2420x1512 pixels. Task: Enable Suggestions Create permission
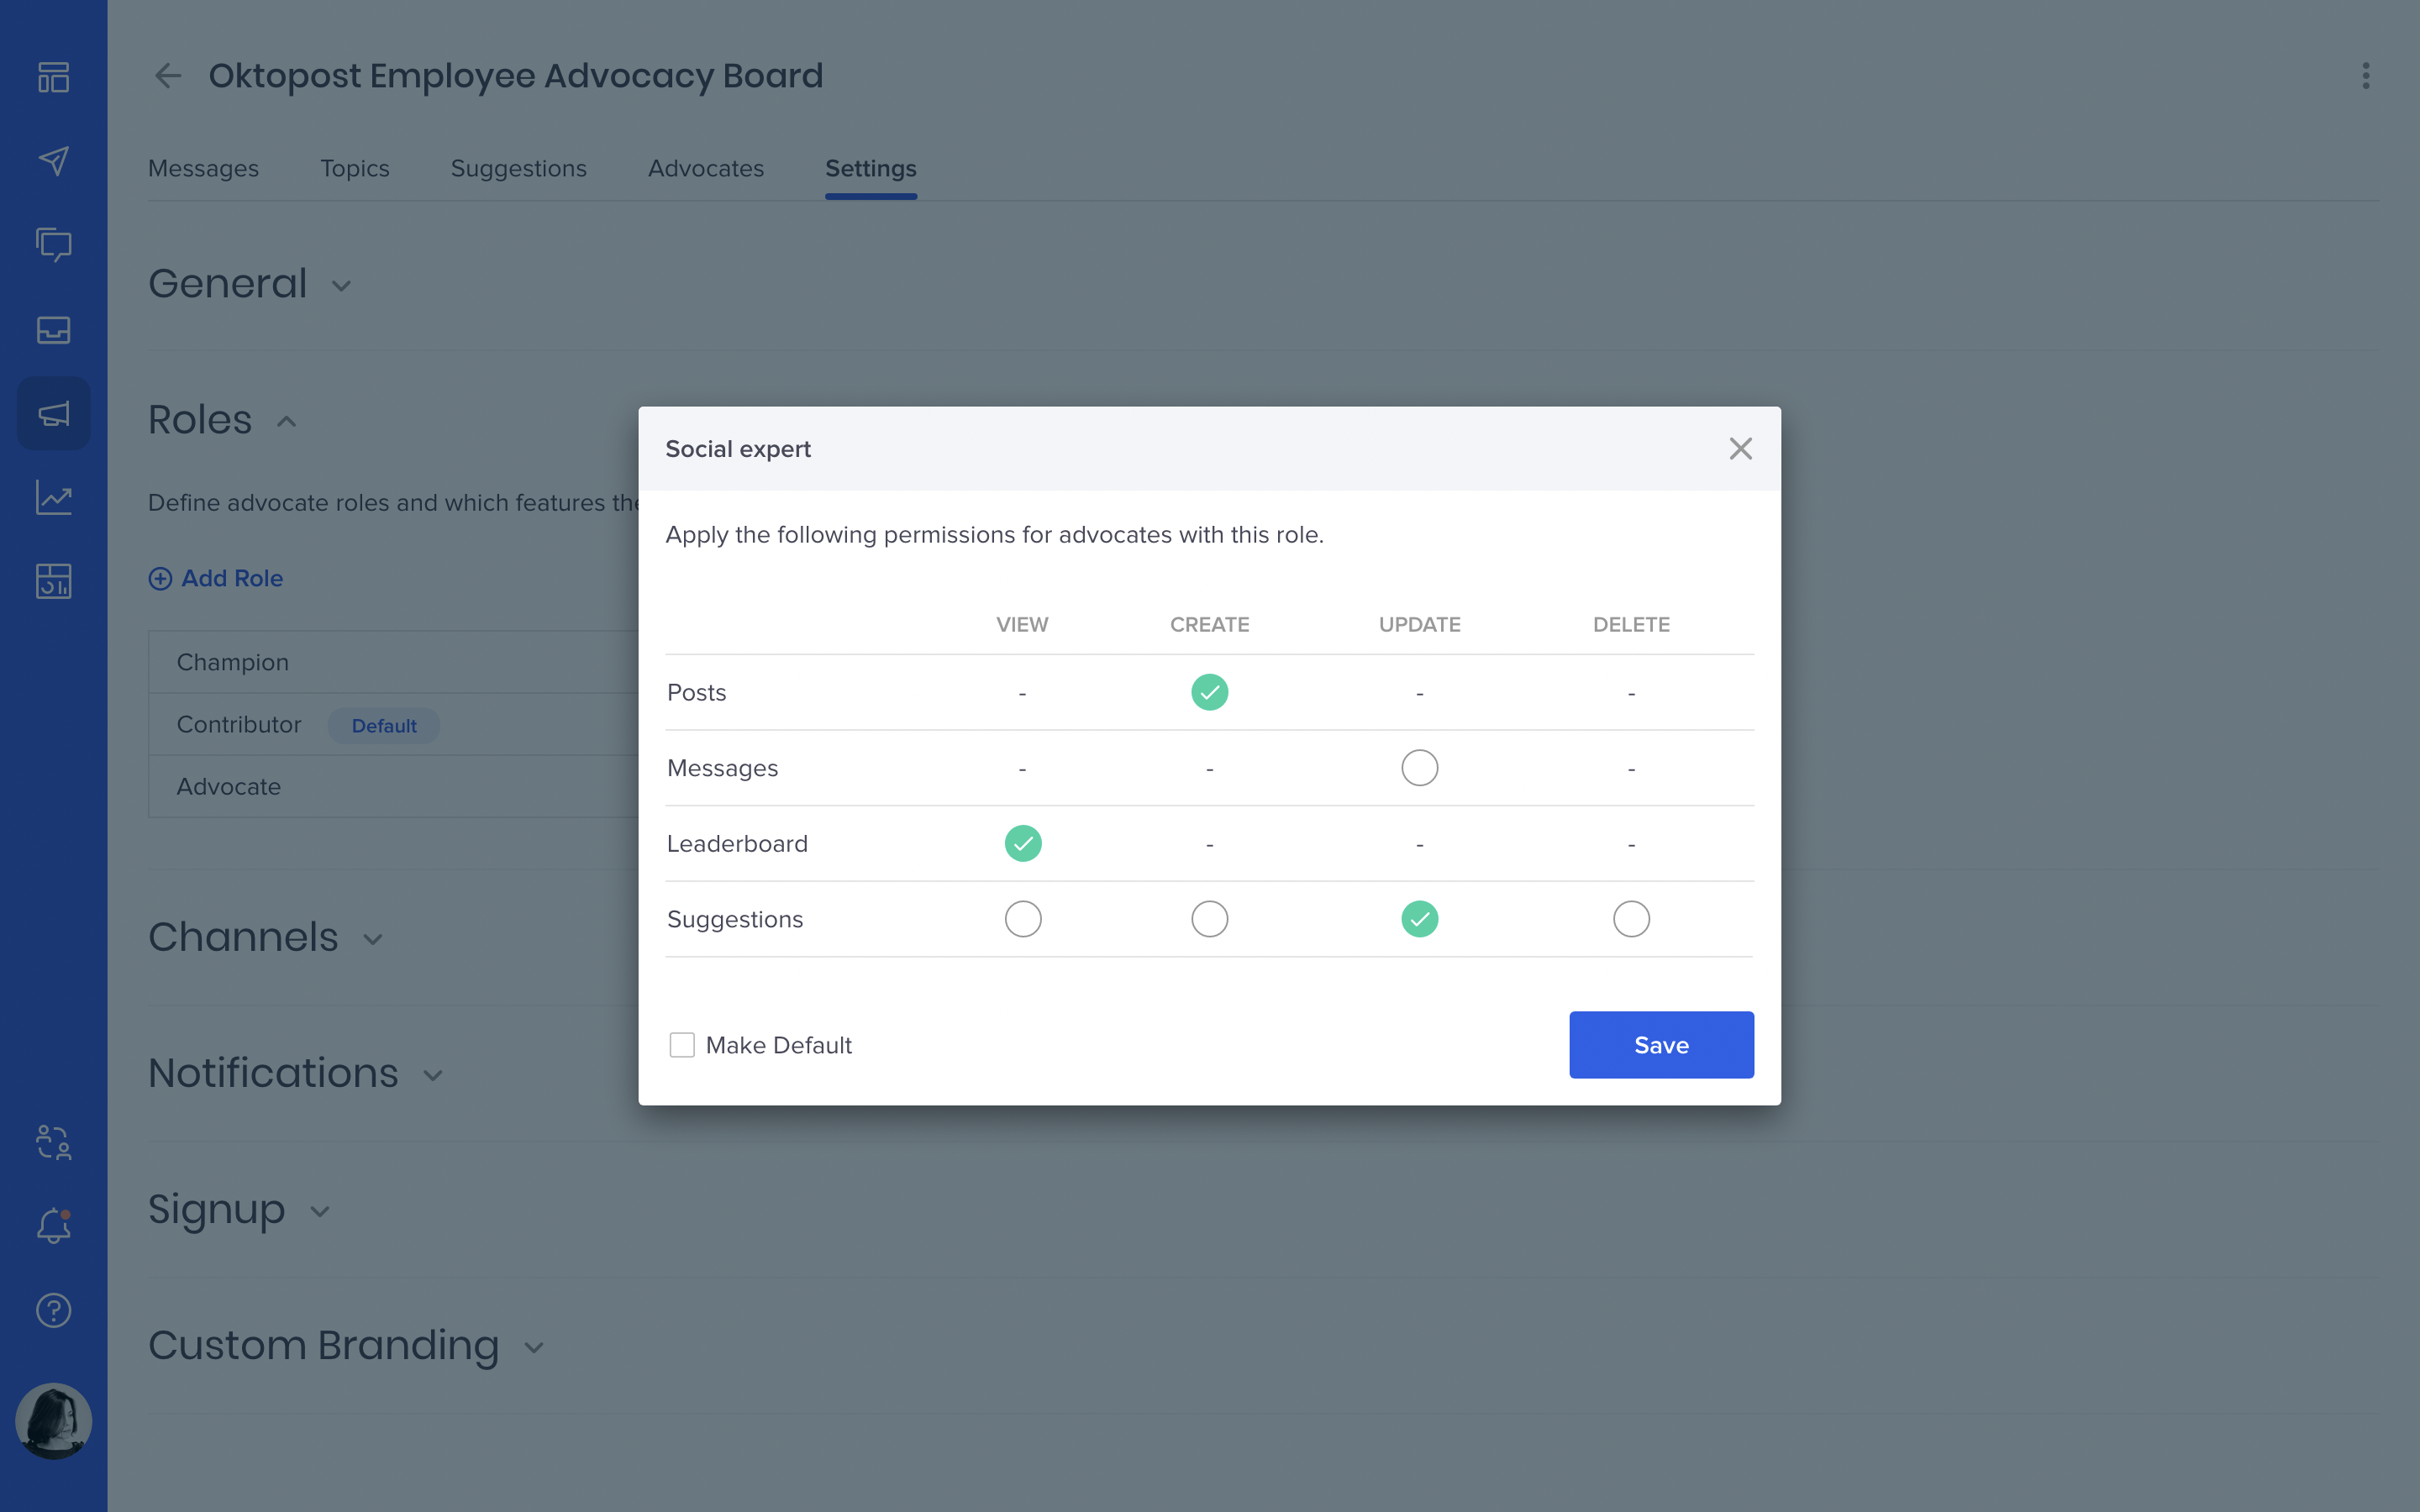tap(1209, 919)
